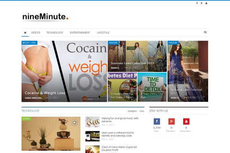Play the featured technology video

(x=74, y=122)
